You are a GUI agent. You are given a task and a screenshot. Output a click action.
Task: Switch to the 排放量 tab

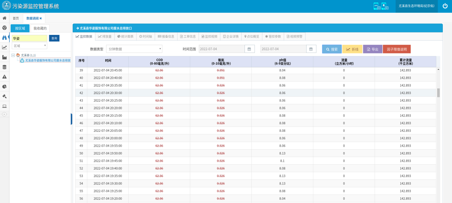coord(104,36)
